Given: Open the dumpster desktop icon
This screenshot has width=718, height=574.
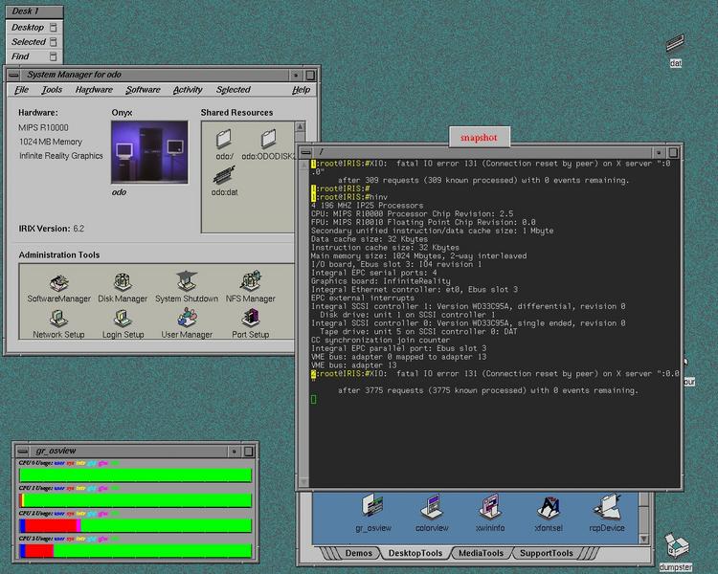Looking at the screenshot, I should (676, 552).
